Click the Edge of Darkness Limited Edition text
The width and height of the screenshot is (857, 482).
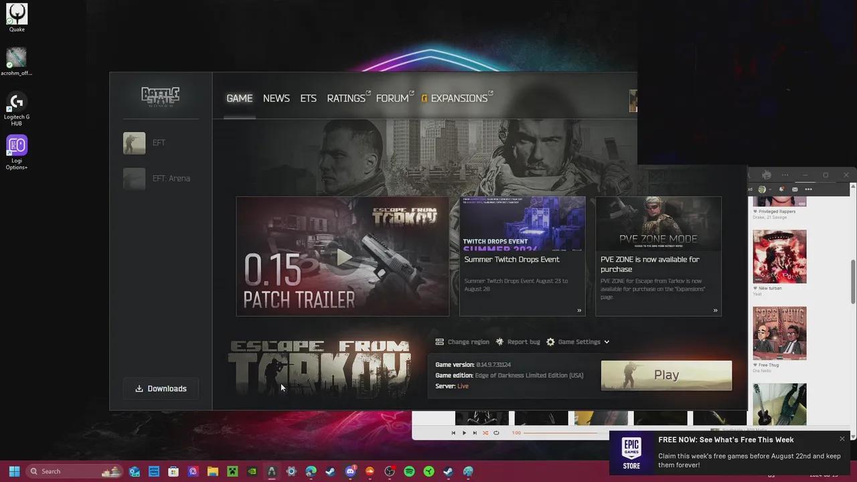tap(529, 376)
